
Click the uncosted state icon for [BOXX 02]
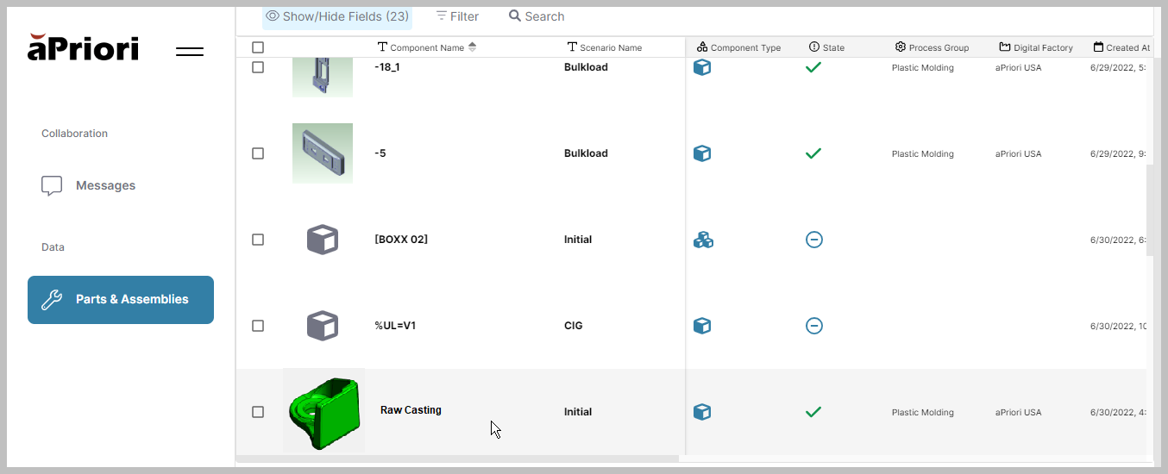[x=813, y=240]
